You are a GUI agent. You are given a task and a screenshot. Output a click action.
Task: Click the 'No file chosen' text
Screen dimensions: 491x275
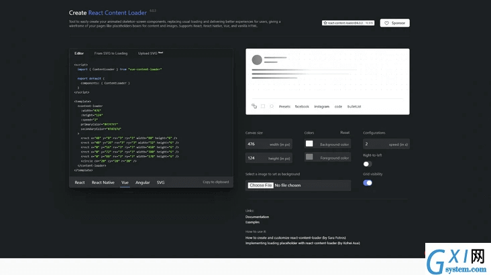click(288, 185)
